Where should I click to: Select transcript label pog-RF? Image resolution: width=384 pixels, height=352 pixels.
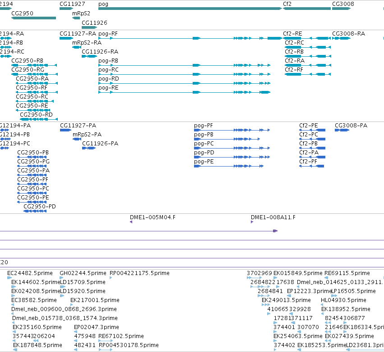[108, 34]
